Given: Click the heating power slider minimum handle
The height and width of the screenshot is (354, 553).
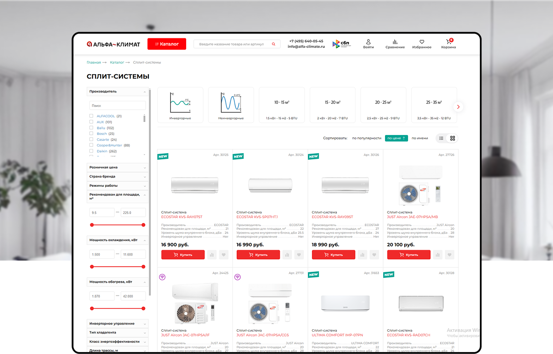Looking at the screenshot, I should point(92,309).
